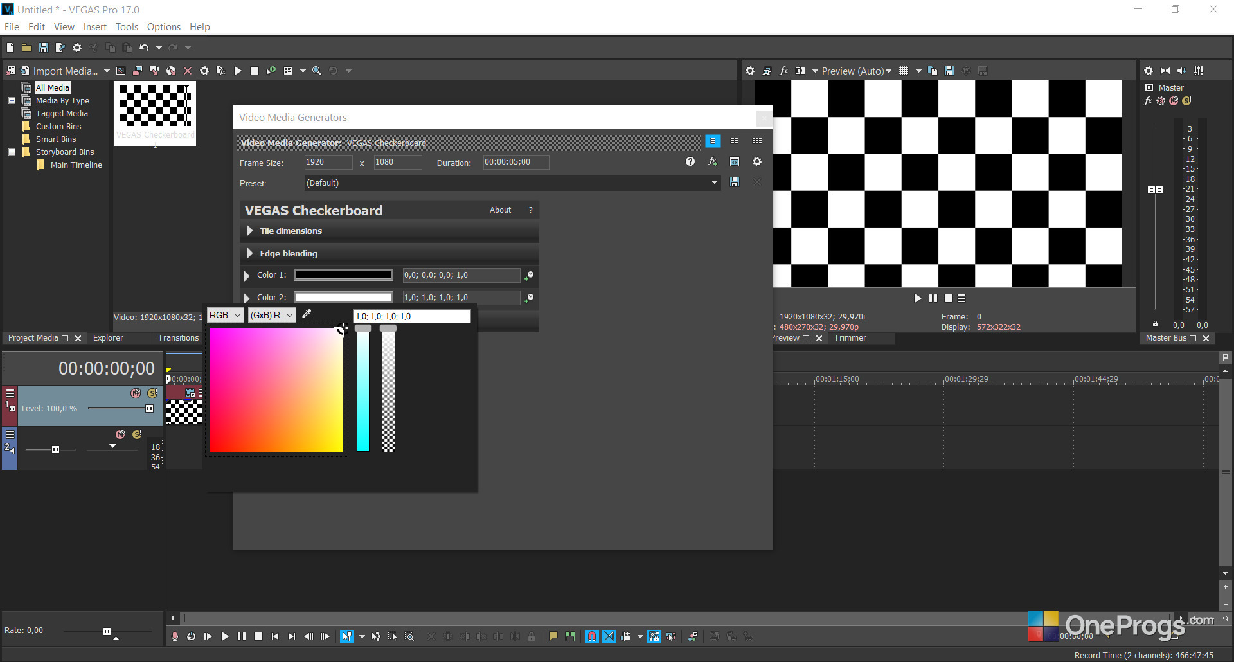The width and height of the screenshot is (1234, 662).
Task: Switch to the Transitions tab
Action: tap(178, 338)
